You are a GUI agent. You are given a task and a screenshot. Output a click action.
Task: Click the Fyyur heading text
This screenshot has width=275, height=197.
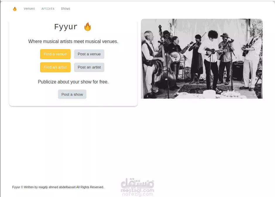(66, 27)
